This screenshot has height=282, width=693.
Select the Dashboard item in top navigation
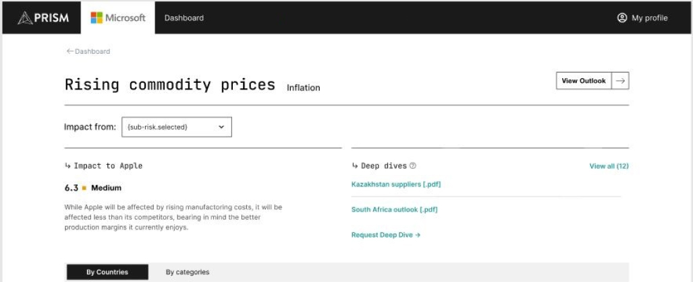[x=184, y=18]
